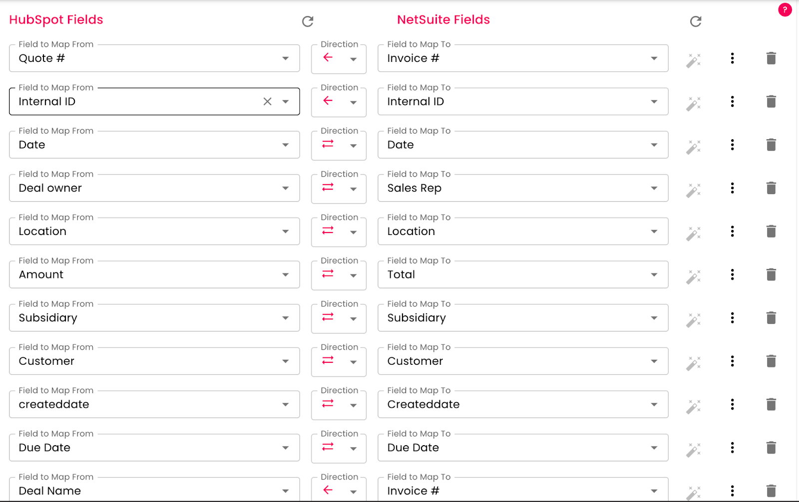This screenshot has height=502, width=799.
Task: Open more options for Deal owner row
Action: coord(732,188)
